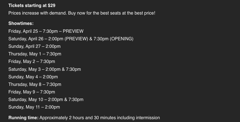Select the Thursday, May 8 showtime line
Image resolution: width=240 pixels, height=122 pixels.
click(x=35, y=84)
